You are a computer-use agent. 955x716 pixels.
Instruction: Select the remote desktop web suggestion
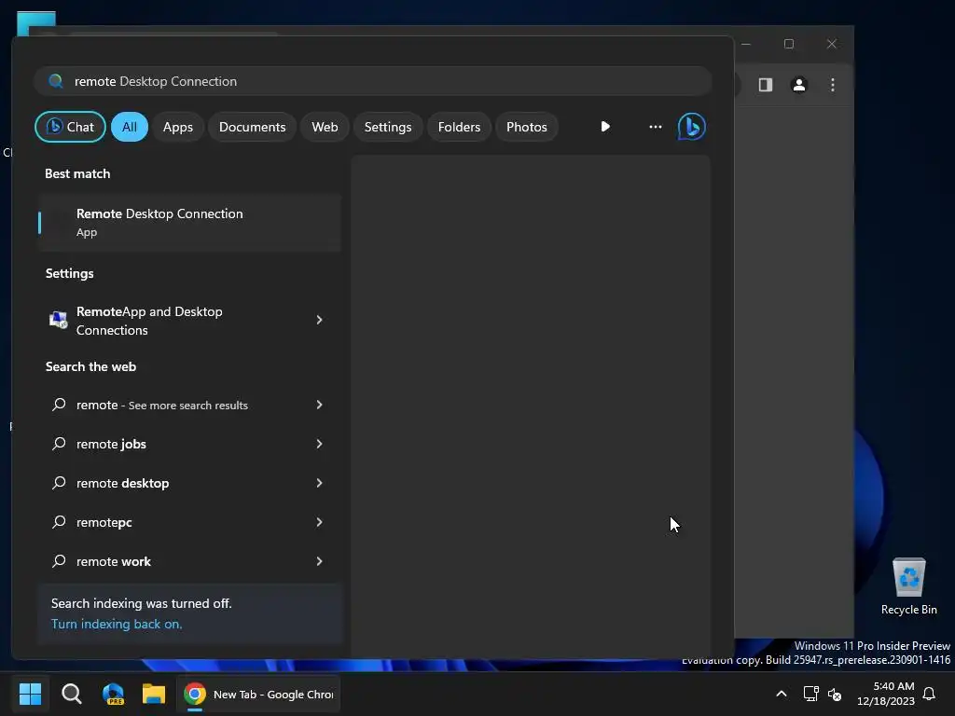189,483
